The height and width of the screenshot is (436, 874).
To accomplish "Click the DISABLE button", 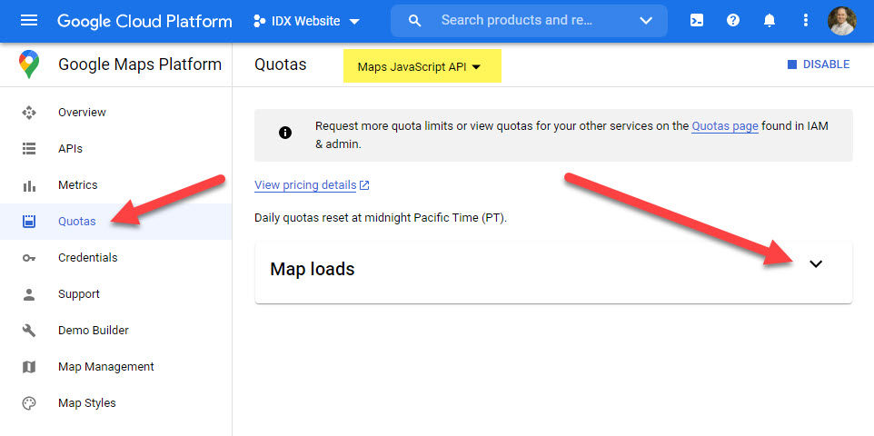I will (x=819, y=64).
